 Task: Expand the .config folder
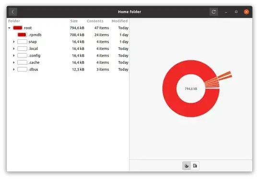coord(14,56)
